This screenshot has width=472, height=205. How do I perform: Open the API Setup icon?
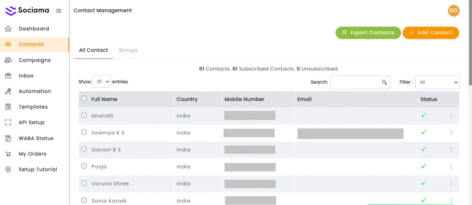(x=8, y=123)
